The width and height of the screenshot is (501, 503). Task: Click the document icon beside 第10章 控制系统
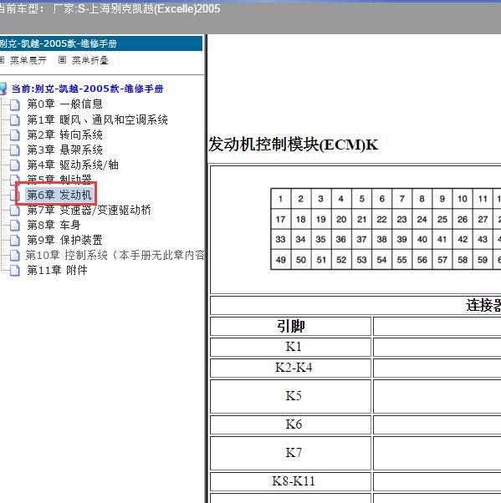[x=15, y=256]
